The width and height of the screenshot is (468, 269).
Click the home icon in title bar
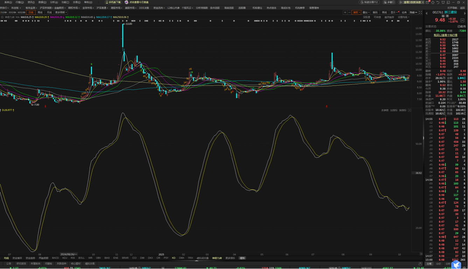point(433,2)
